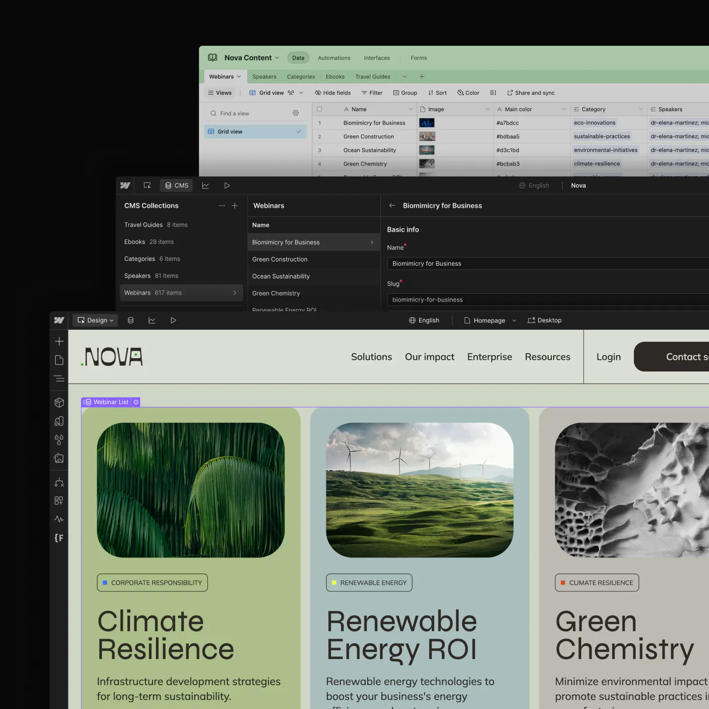Screen dimensions: 709x709
Task: Open the Speakers table tab
Action: tap(264, 77)
